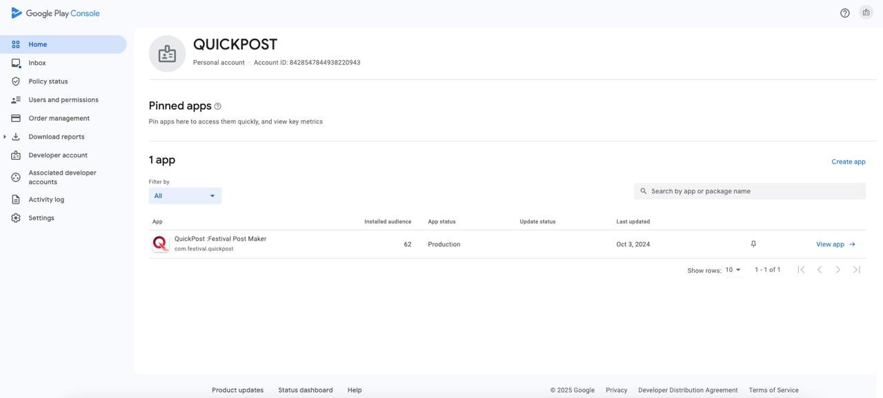The image size is (883, 398).
Task: Go to first page of apps
Action: pyautogui.click(x=801, y=270)
